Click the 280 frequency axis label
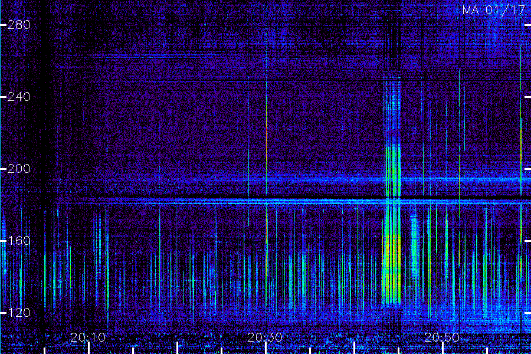This screenshot has height=354, width=531. pos(19,25)
